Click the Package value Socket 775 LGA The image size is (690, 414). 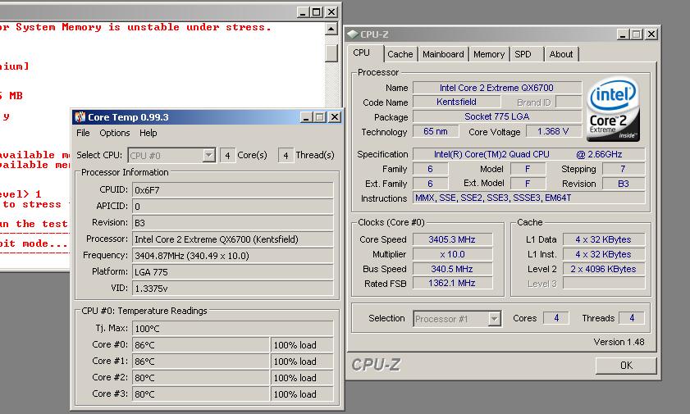coord(497,116)
